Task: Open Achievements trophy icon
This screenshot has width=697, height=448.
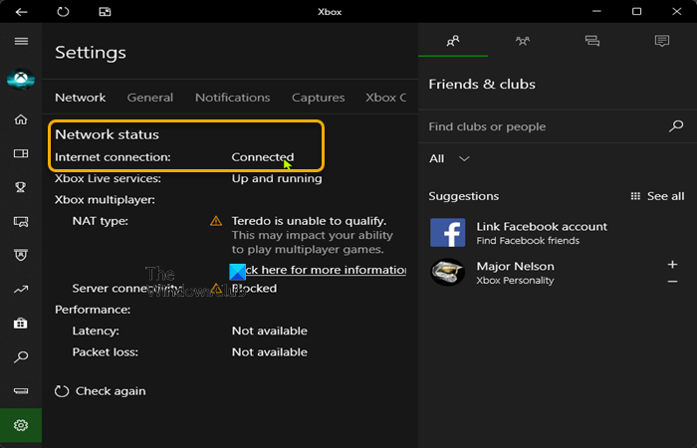Action: coord(21,187)
